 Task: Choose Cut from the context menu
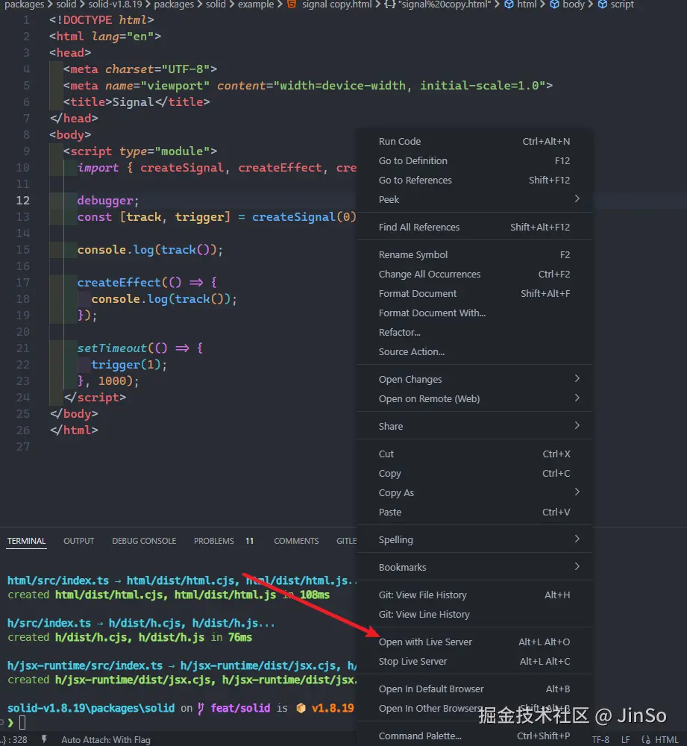tap(474, 454)
